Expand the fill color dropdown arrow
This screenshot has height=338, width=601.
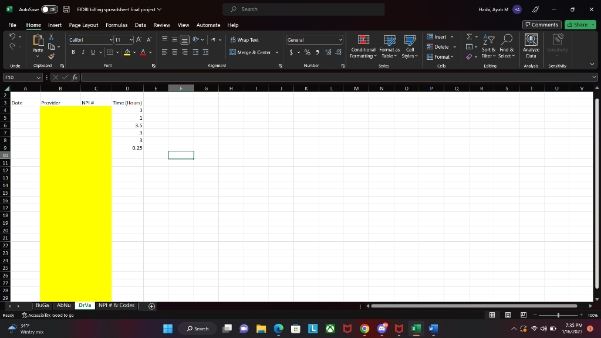[x=134, y=52]
